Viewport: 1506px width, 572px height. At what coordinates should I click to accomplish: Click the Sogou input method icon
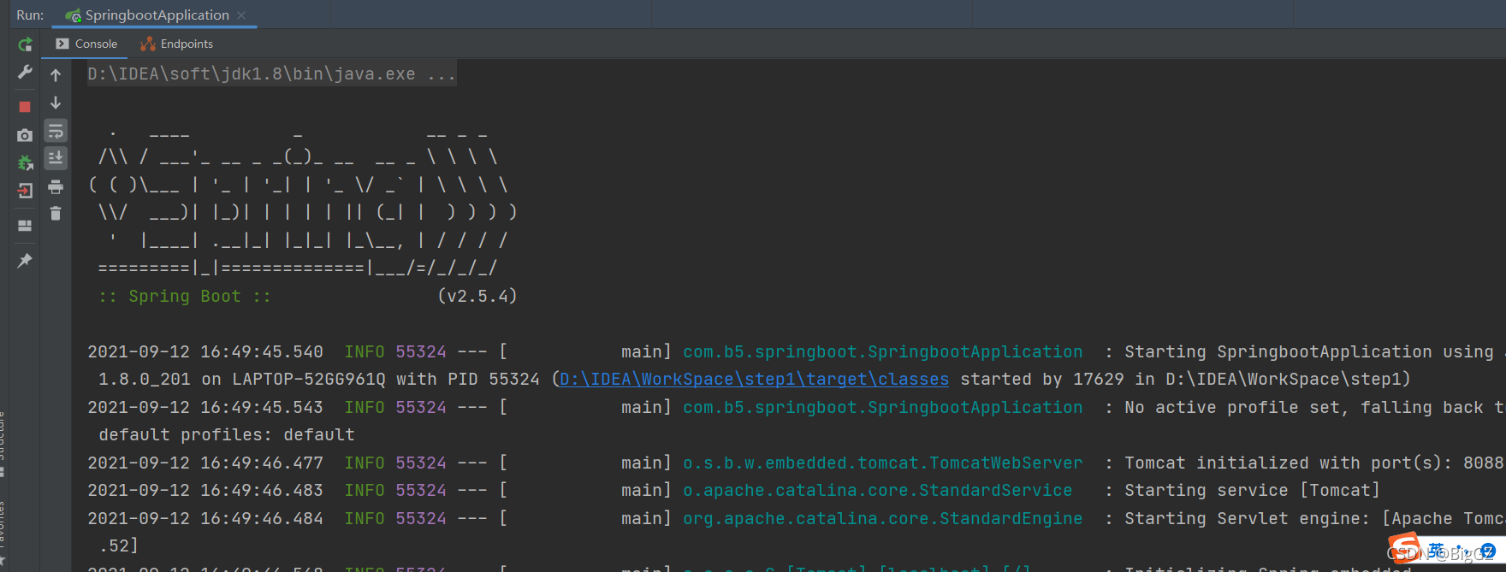[x=1404, y=547]
